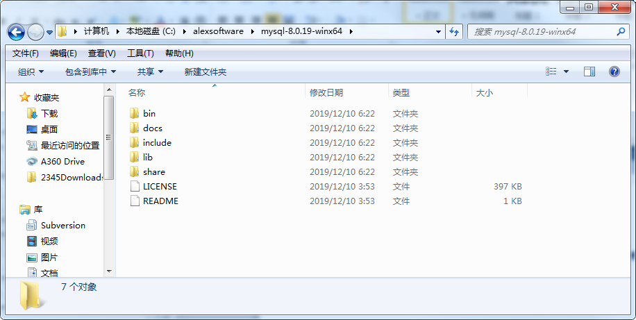Open the 编辑(E) menu

tap(63, 53)
